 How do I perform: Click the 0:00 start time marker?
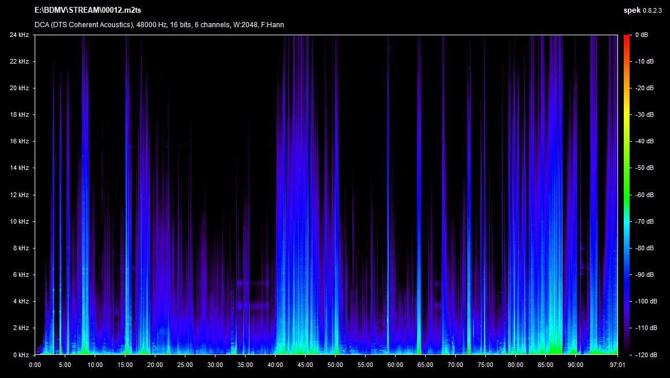(x=35, y=365)
